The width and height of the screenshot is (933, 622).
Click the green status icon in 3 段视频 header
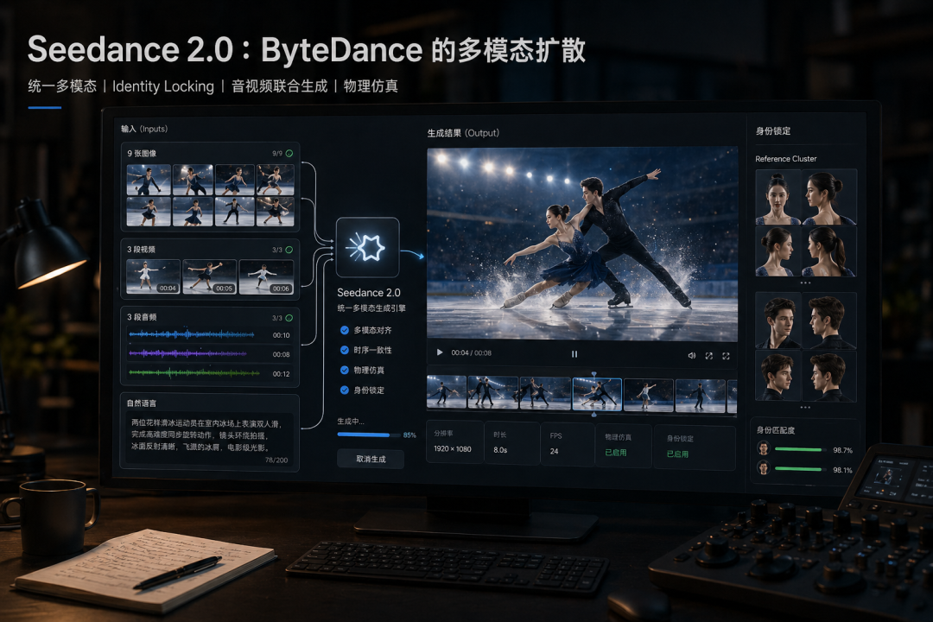pos(289,250)
